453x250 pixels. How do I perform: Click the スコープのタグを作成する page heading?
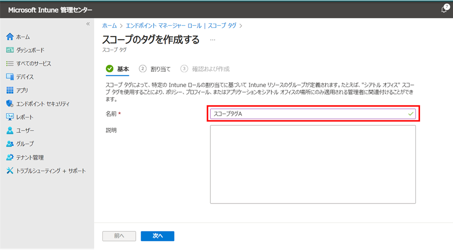(x=151, y=39)
